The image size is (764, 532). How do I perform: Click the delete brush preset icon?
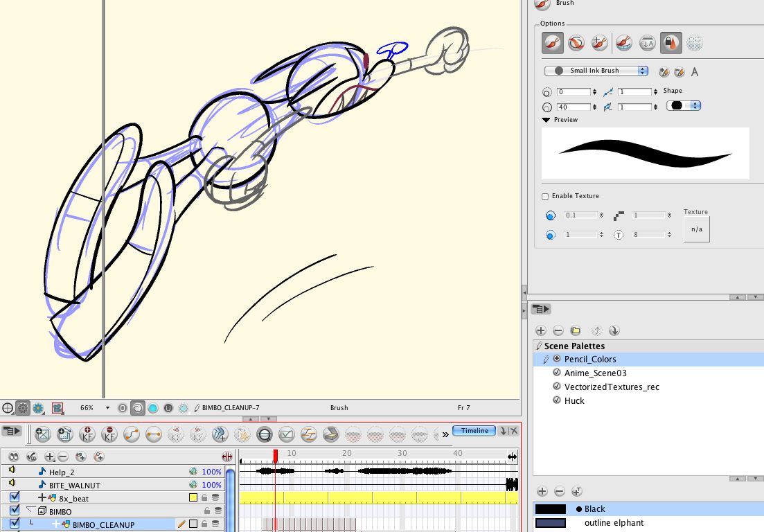click(679, 72)
